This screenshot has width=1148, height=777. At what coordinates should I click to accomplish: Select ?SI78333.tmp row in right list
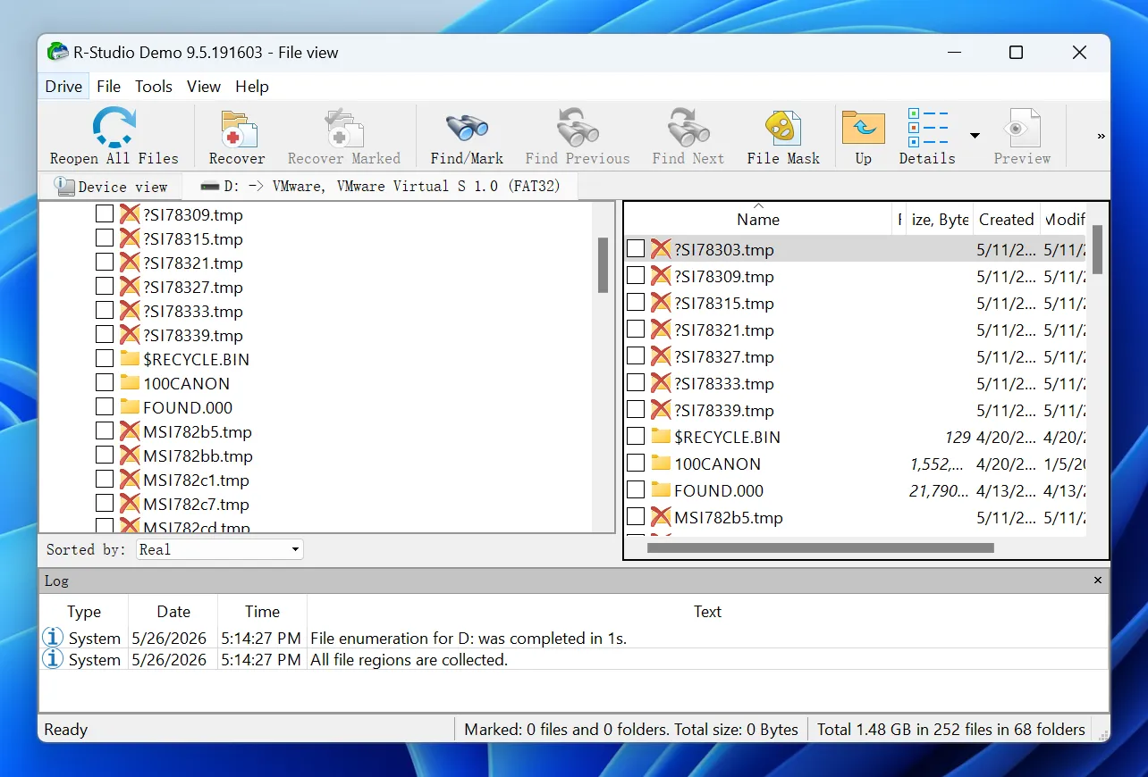(857, 383)
